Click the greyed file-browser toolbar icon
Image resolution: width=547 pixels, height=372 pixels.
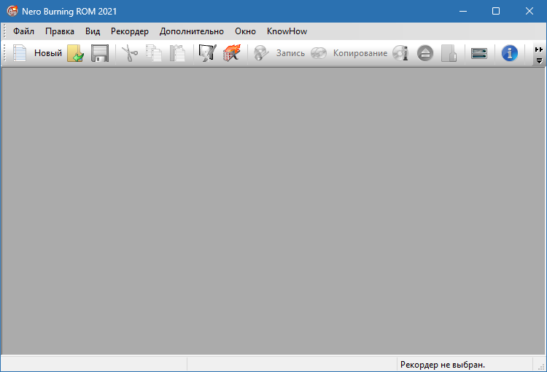[449, 53]
